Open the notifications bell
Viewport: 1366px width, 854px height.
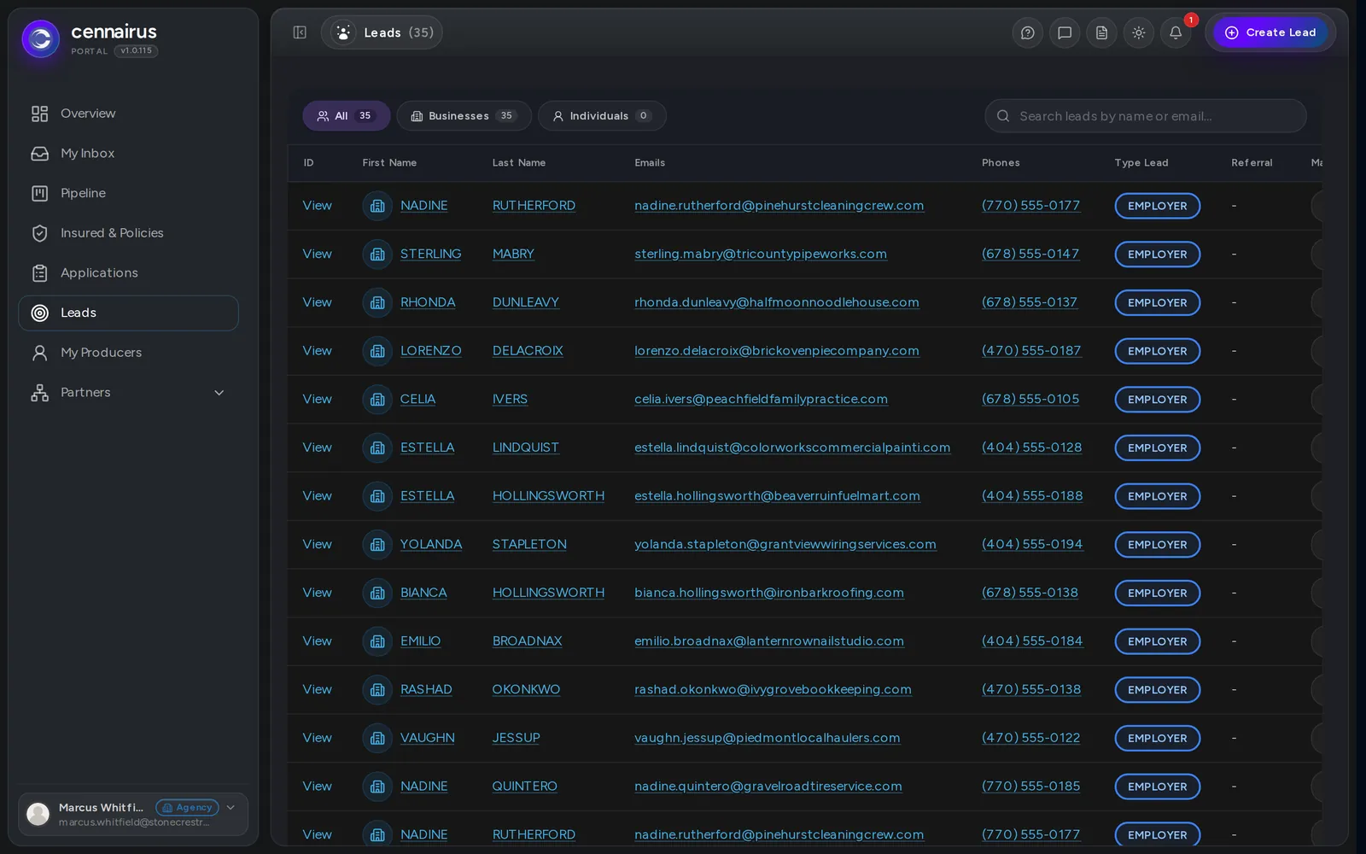(x=1176, y=32)
